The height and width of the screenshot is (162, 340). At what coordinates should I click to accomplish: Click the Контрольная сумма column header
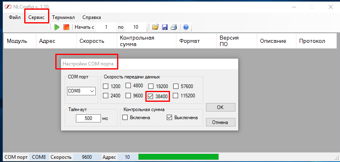(x=147, y=41)
